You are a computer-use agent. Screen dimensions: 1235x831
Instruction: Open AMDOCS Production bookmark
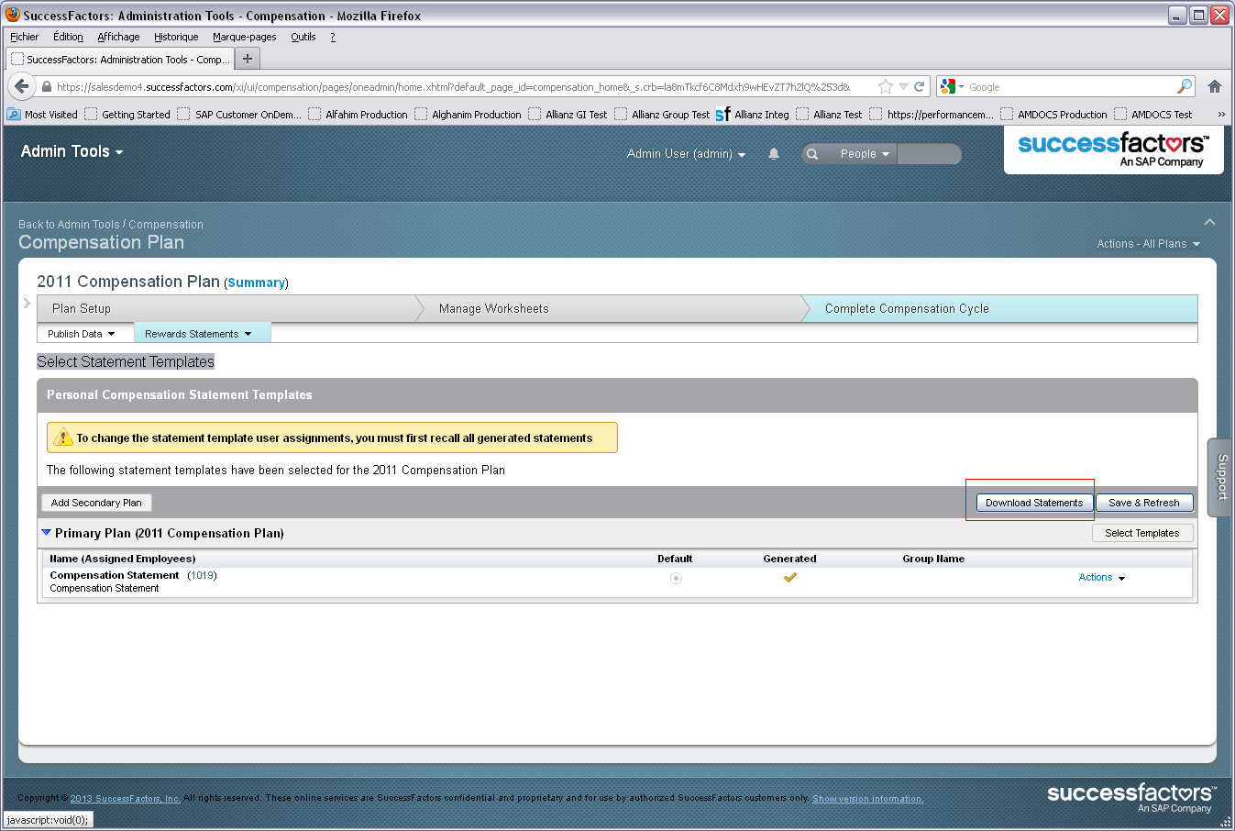tap(1053, 115)
